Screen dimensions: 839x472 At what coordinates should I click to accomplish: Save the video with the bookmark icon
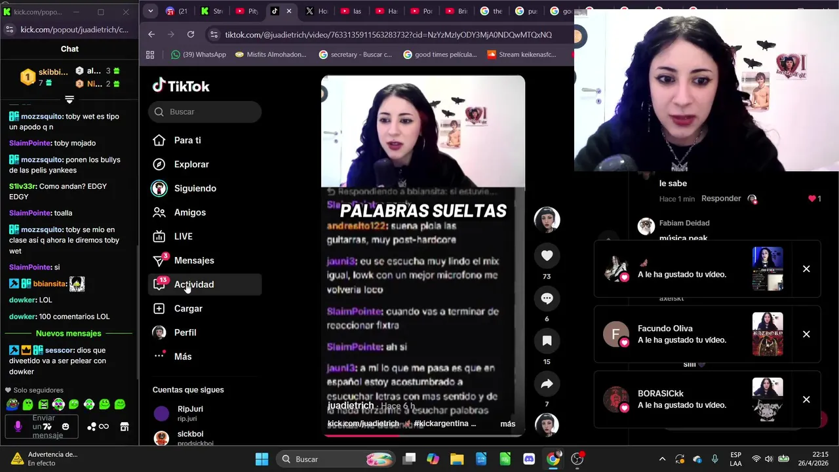[547, 341]
